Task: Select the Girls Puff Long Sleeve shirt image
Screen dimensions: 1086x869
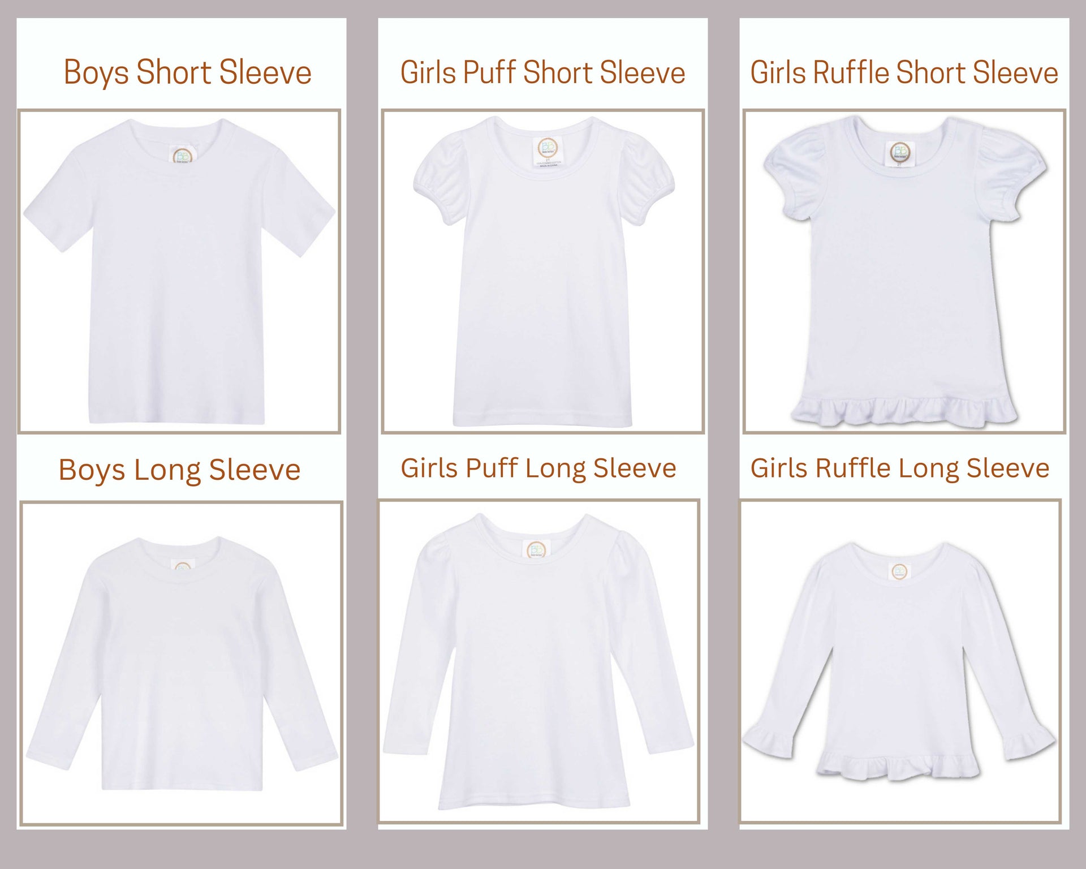Action: 539,661
